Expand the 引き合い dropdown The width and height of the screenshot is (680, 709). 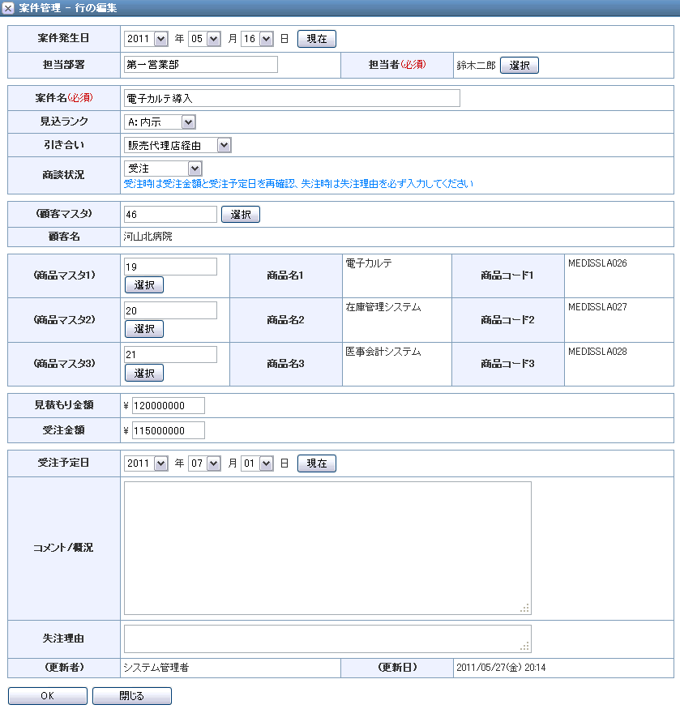177,145
